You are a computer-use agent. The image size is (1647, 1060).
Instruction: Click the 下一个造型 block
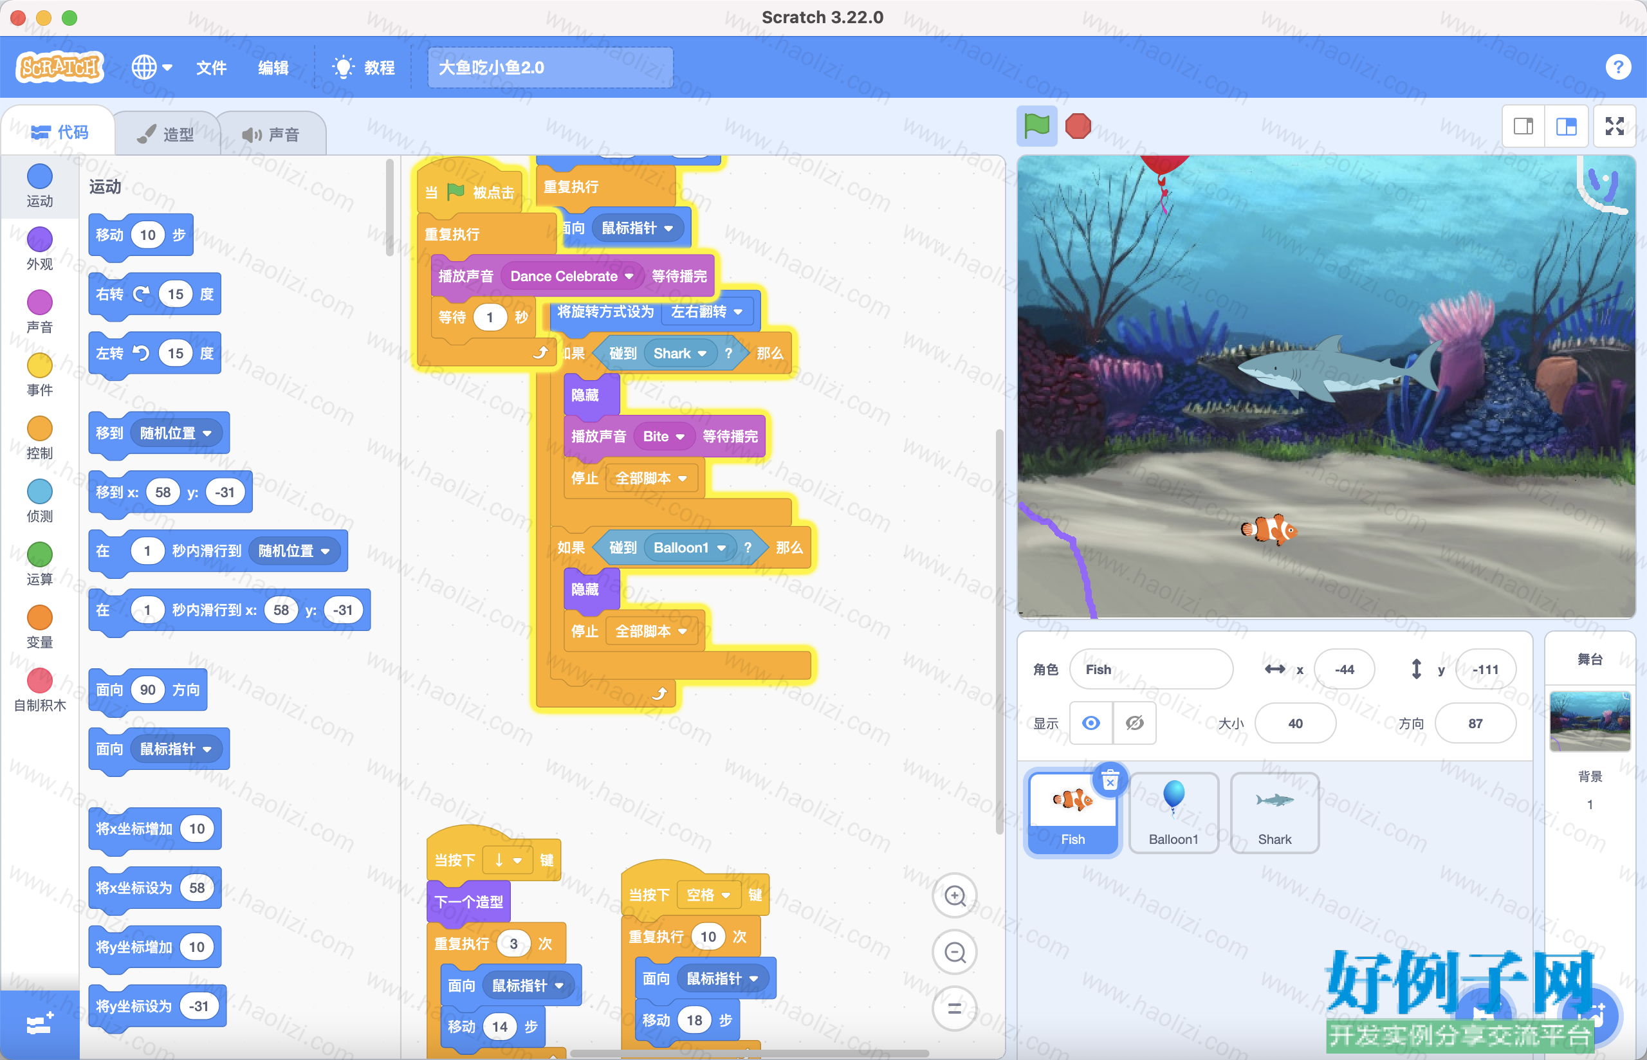[x=469, y=902]
